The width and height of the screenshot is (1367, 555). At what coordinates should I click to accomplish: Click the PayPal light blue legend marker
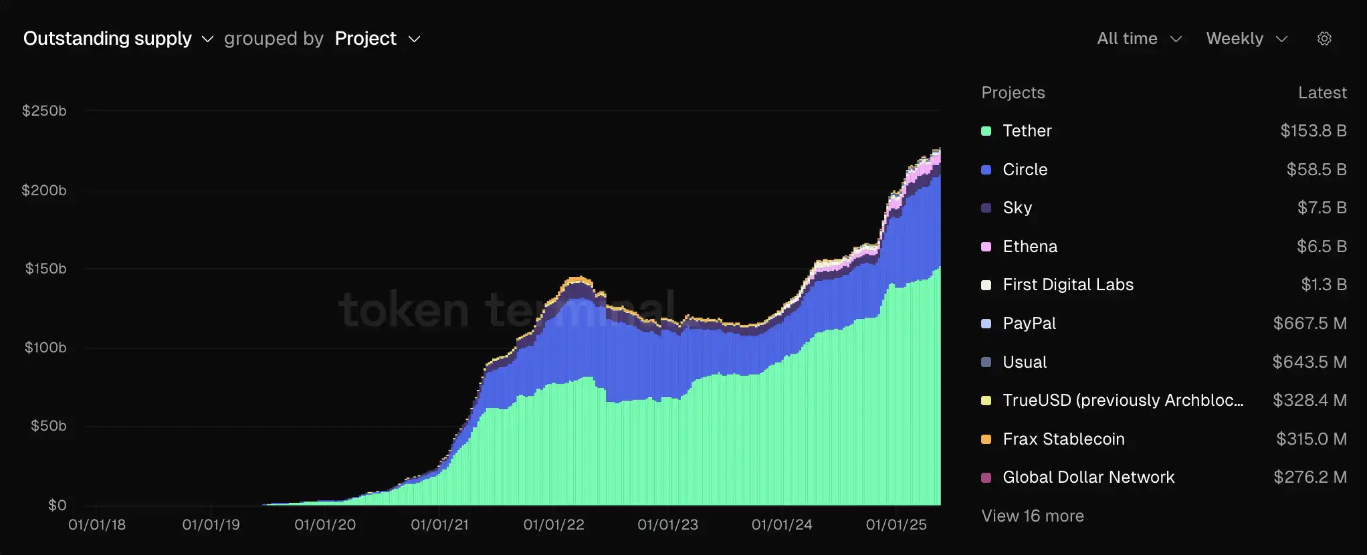[986, 324]
